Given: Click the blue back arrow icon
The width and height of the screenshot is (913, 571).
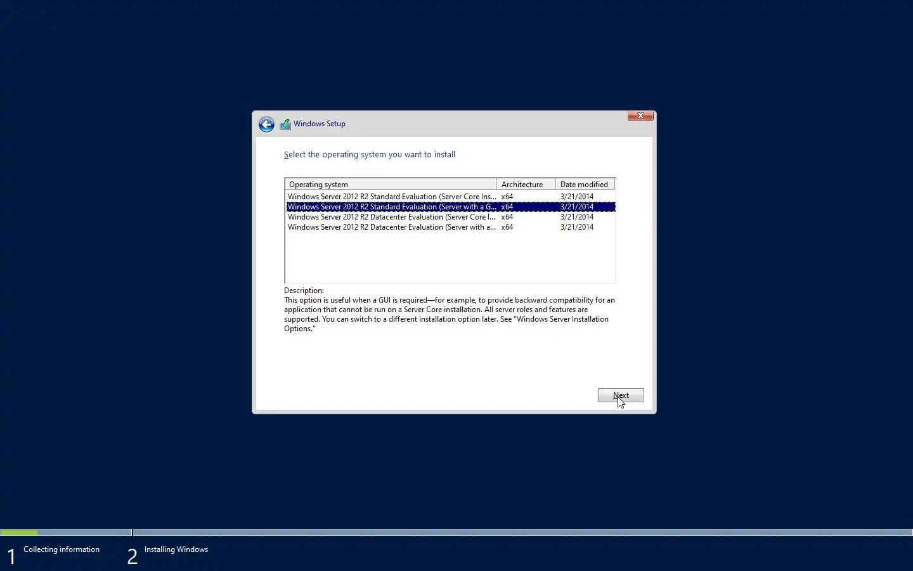Looking at the screenshot, I should [x=266, y=124].
